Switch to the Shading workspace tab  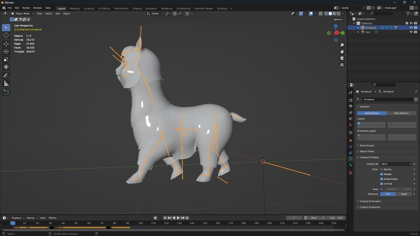[137, 8]
